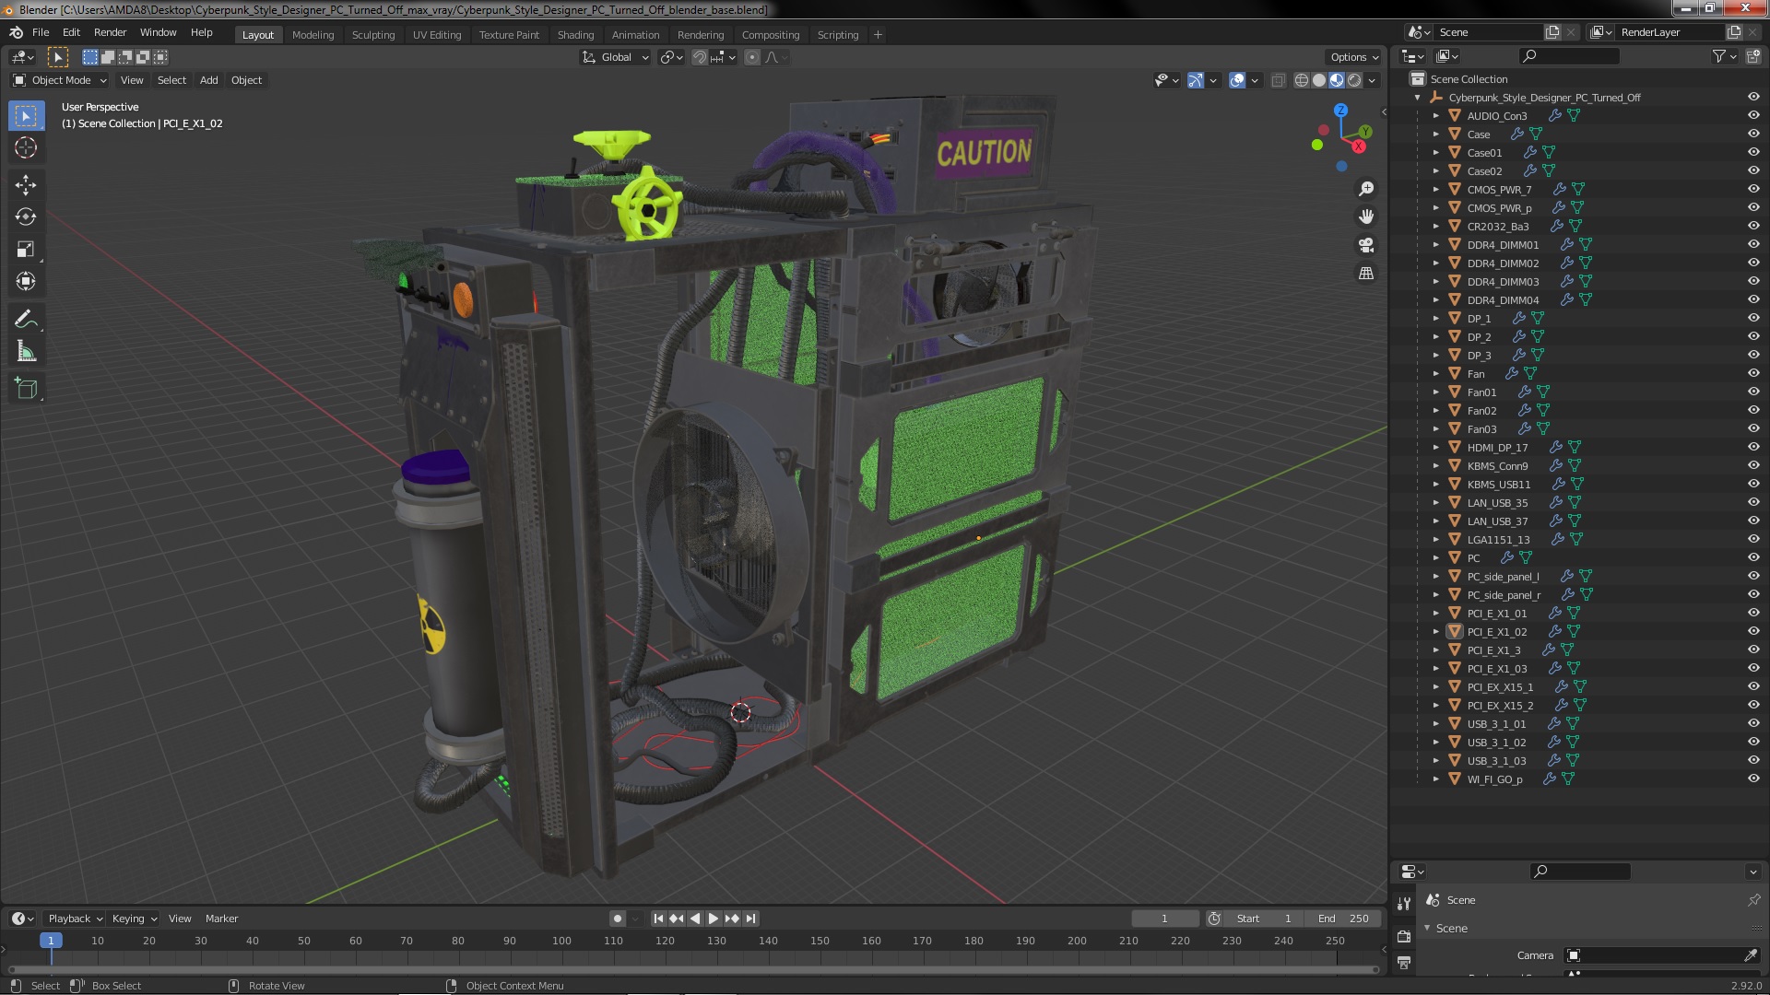This screenshot has width=1770, height=995.
Task: Switch to the Shading workspace tab
Action: pos(575,35)
